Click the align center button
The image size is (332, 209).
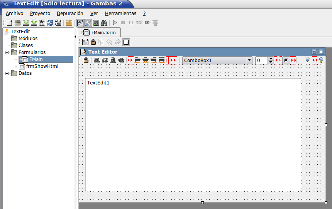point(146,60)
